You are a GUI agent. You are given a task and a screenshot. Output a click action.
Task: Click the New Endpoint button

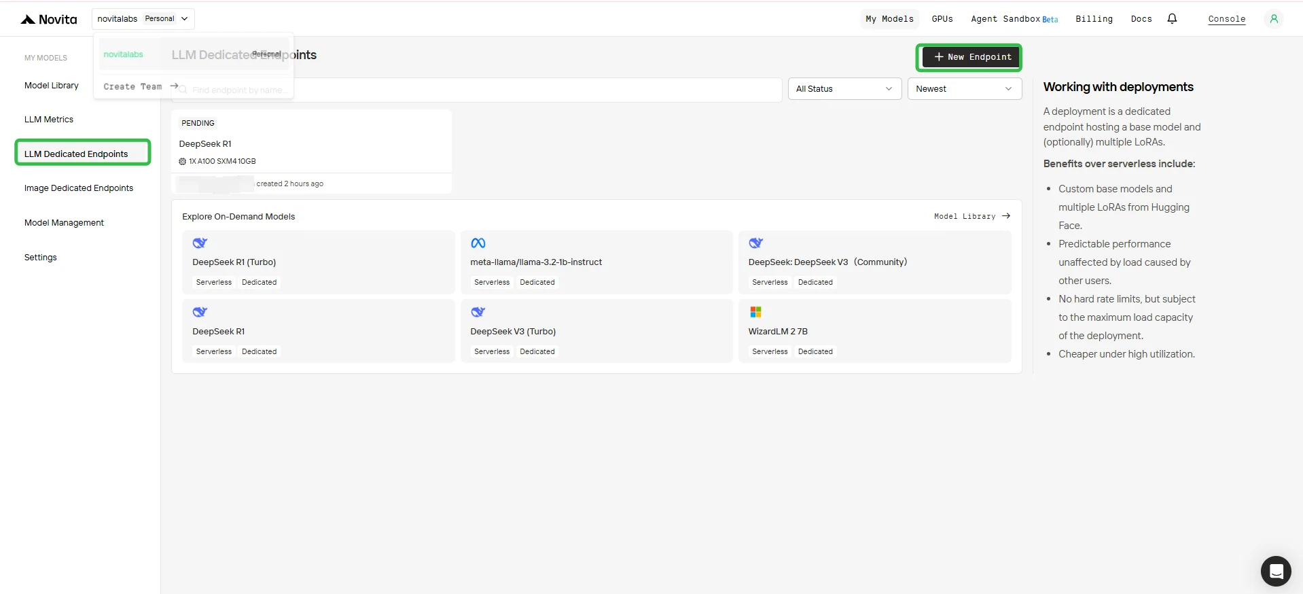pyautogui.click(x=972, y=57)
